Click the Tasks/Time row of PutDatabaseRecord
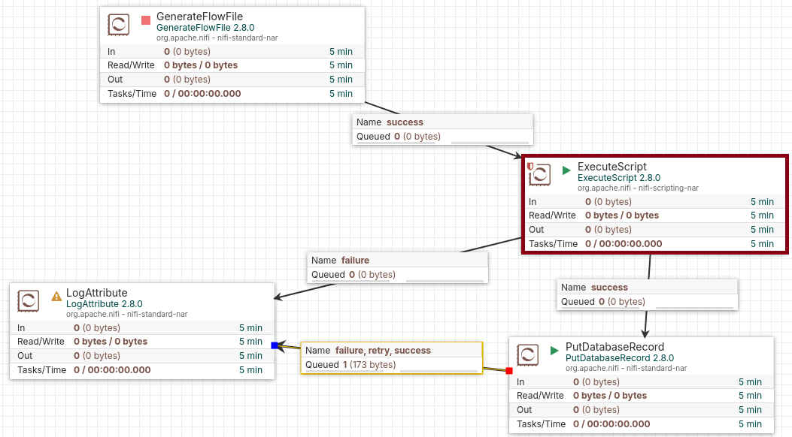 pyautogui.click(x=642, y=424)
